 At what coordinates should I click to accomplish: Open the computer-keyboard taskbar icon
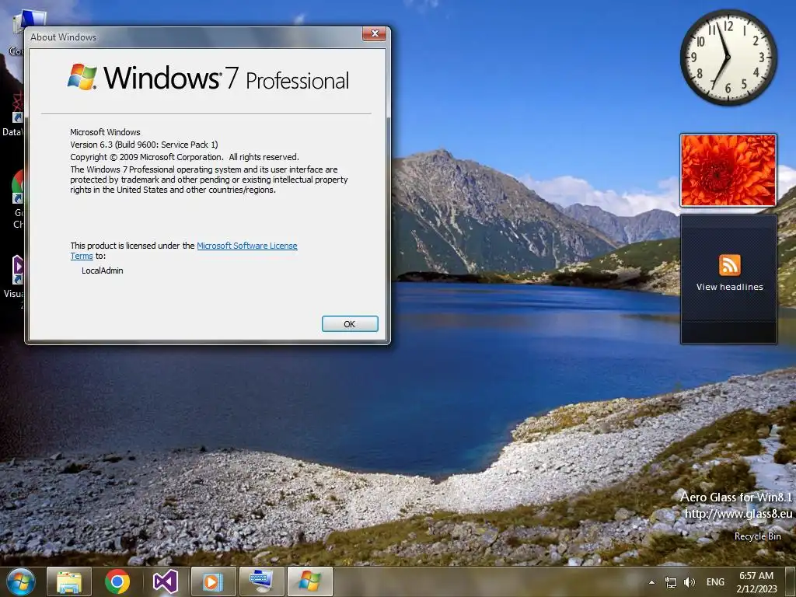(261, 581)
